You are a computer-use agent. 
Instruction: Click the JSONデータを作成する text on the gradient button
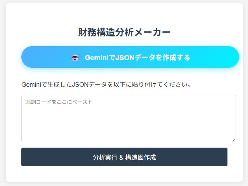coord(153,57)
